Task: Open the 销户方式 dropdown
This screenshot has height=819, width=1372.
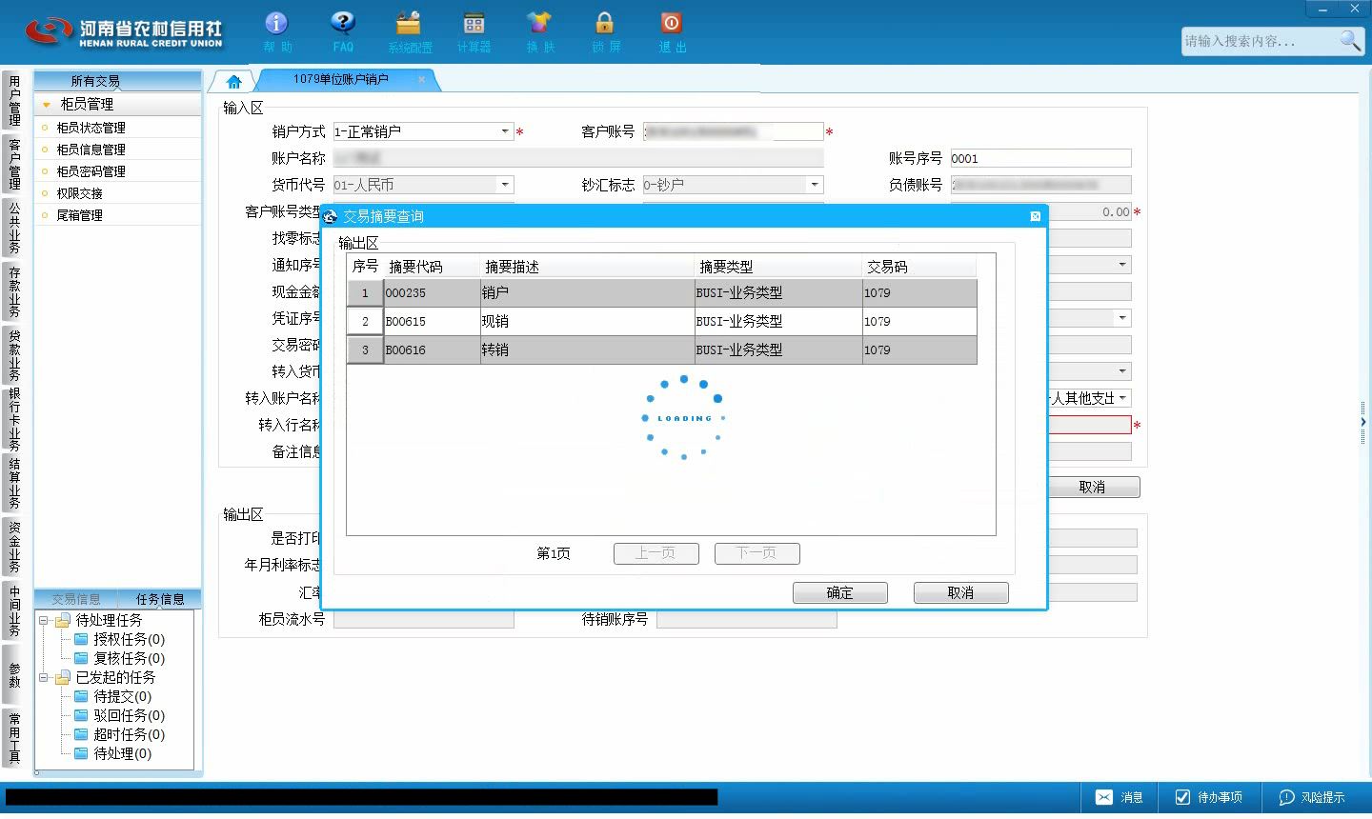Action: click(505, 131)
